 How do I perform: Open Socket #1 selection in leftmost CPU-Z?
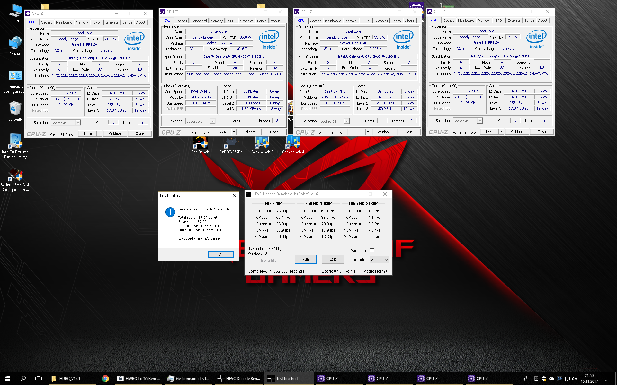pos(66,123)
